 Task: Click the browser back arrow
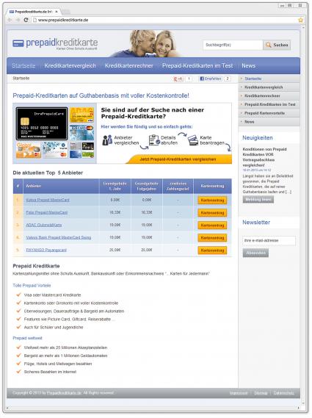pos(10,20)
